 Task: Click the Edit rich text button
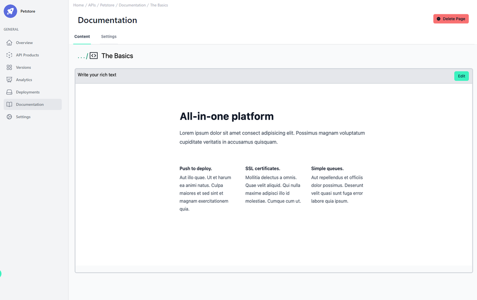[x=461, y=76]
